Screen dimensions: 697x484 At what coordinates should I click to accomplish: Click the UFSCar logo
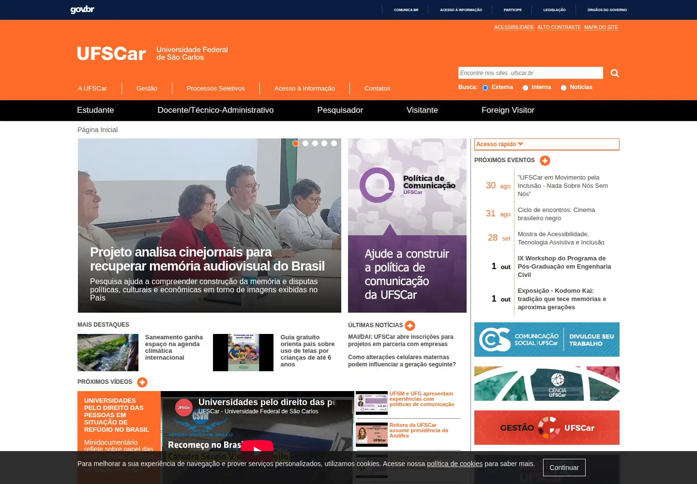152,53
